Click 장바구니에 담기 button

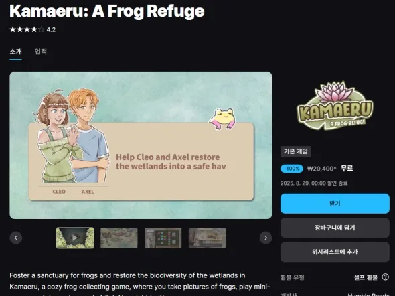pyautogui.click(x=335, y=228)
